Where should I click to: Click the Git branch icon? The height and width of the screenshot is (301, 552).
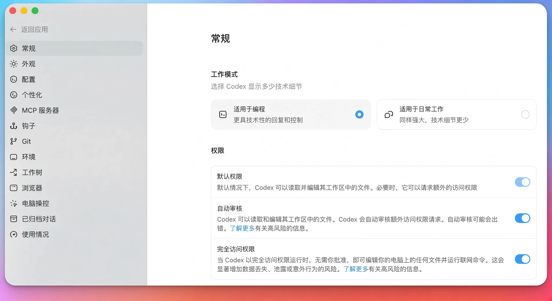14,141
